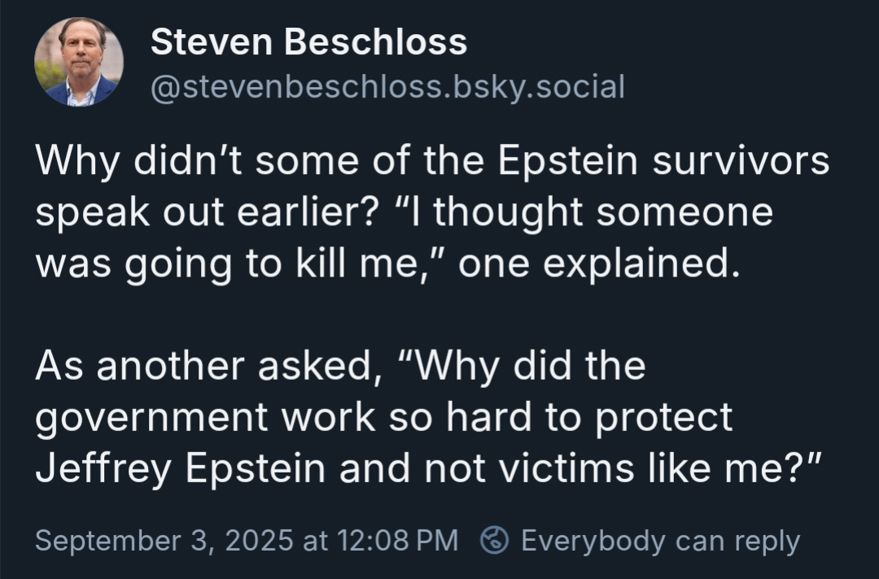Image resolution: width=879 pixels, height=579 pixels.
Task: Open the September 3, 2025 timestamp link
Action: coord(164,540)
